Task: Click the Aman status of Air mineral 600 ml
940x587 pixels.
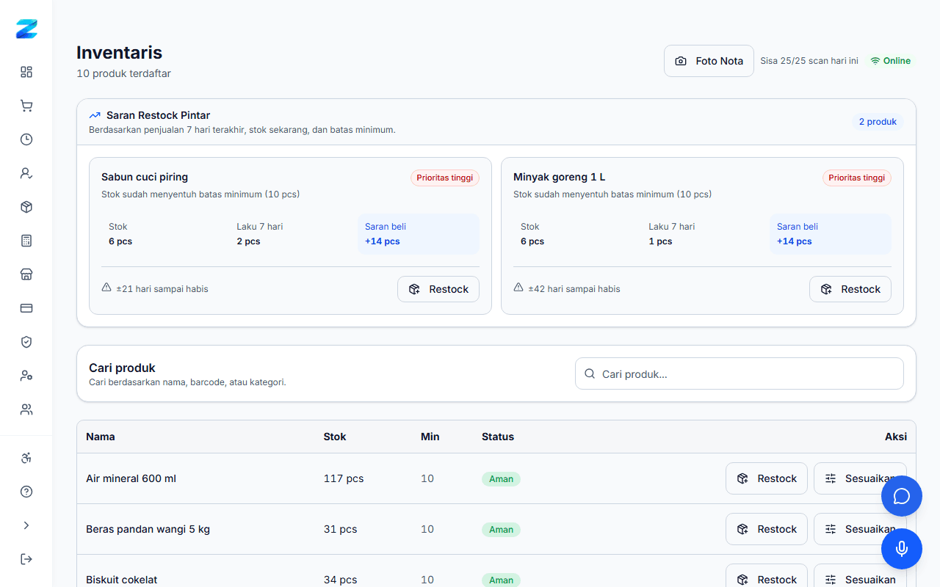Action: [501, 478]
